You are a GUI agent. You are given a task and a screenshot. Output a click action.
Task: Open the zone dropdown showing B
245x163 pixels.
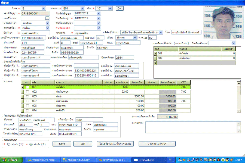pyautogui.click(x=44, y=8)
